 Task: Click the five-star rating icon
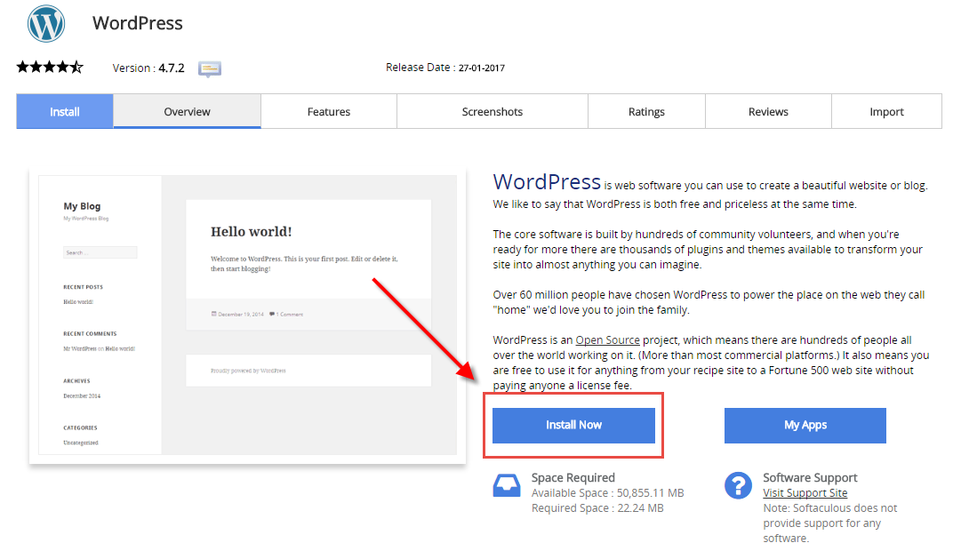click(50, 67)
